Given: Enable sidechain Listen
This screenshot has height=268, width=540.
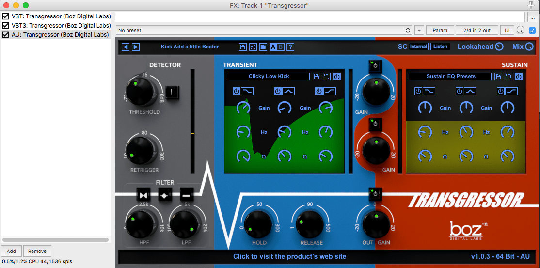Looking at the screenshot, I should [x=440, y=47].
